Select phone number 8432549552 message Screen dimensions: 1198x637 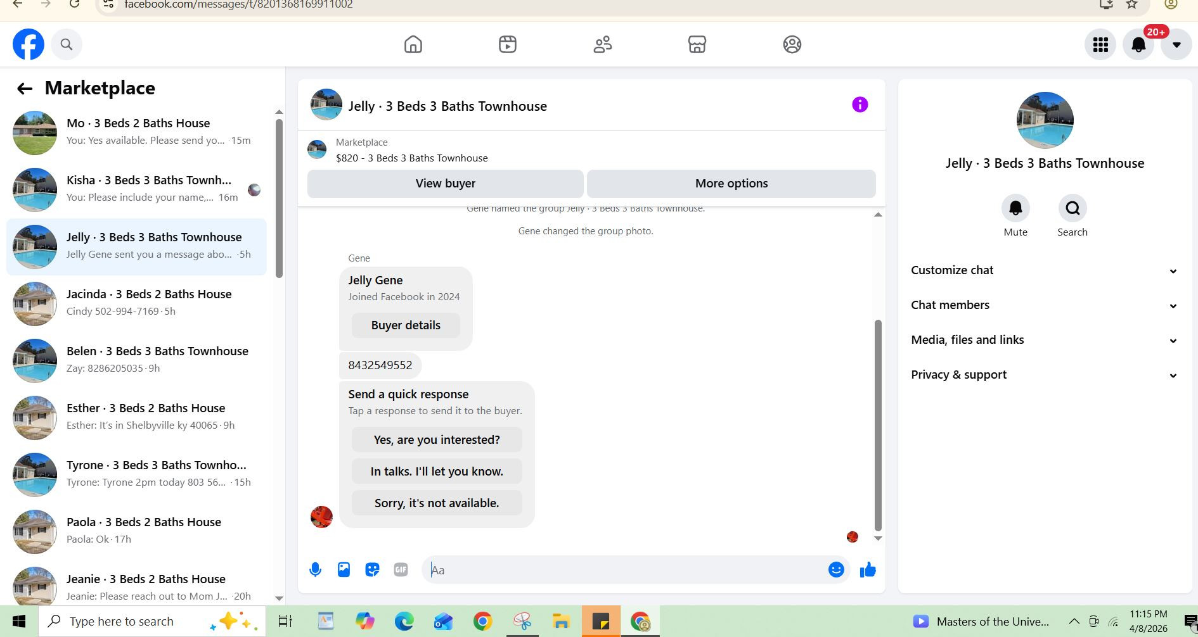pyautogui.click(x=380, y=365)
